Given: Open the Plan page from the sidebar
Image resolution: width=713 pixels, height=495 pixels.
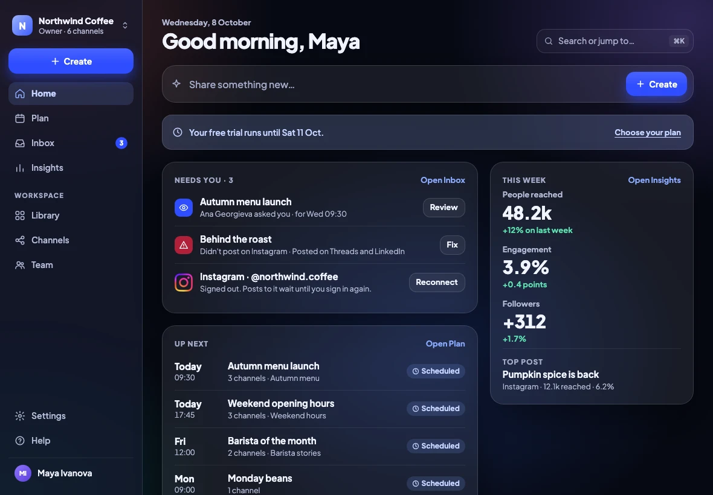Looking at the screenshot, I should pyautogui.click(x=71, y=118).
